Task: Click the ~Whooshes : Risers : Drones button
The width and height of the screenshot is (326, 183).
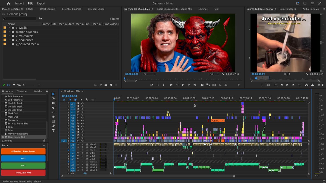Action: 23,152
